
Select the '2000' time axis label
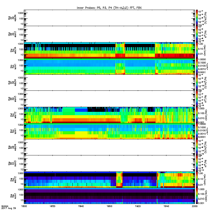pos(195,206)
